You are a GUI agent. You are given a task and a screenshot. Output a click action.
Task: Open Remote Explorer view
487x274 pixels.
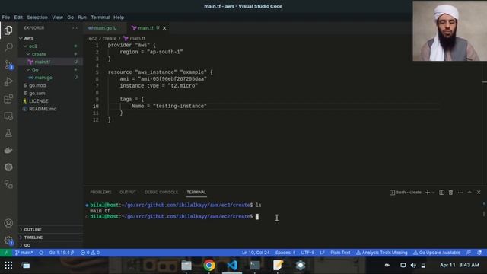[8, 116]
